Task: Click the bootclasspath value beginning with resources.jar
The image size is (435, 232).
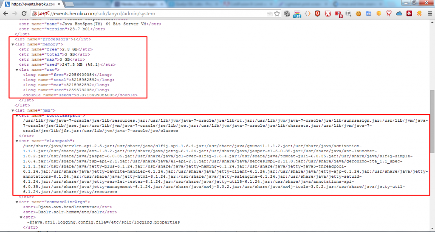Action: tap(225, 126)
